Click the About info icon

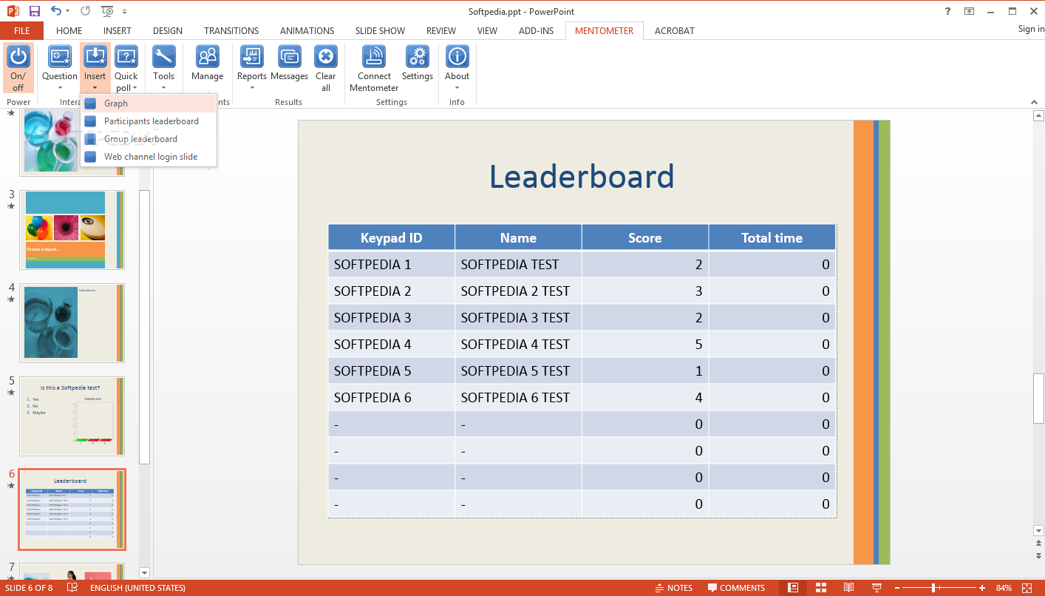pyautogui.click(x=457, y=58)
